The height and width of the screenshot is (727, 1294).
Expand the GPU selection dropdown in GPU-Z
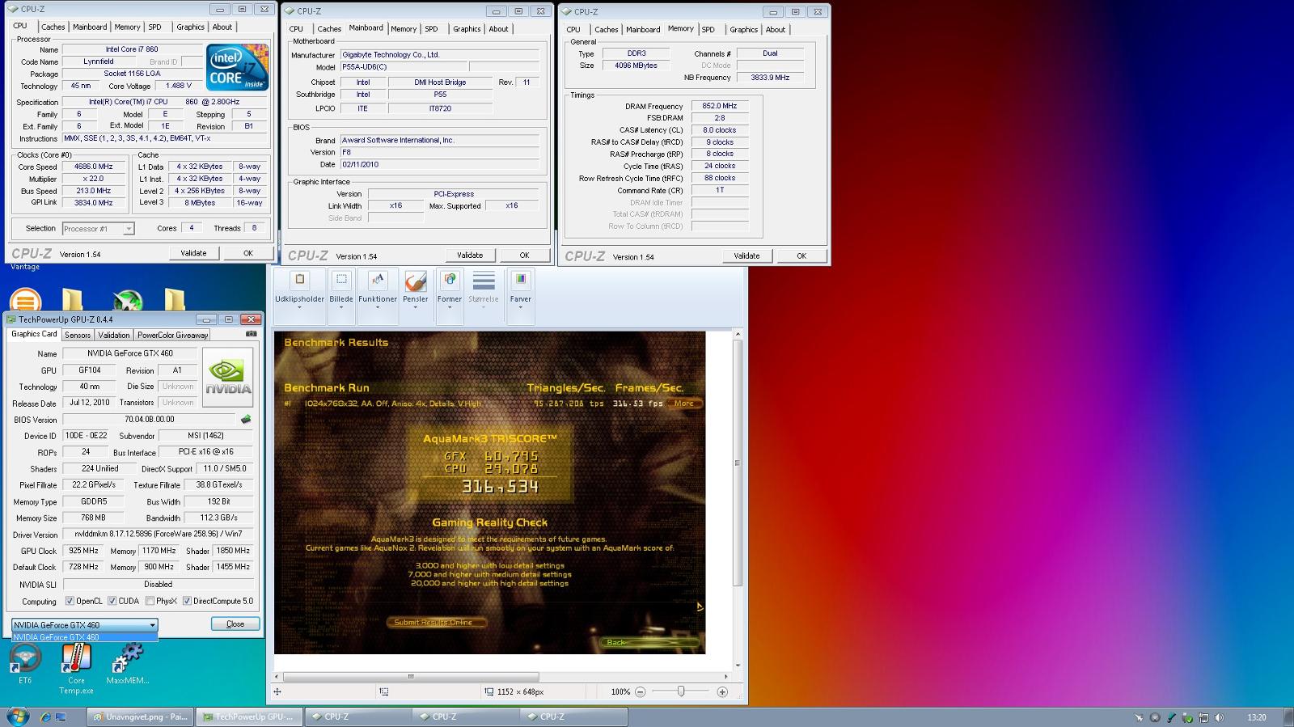[85, 625]
